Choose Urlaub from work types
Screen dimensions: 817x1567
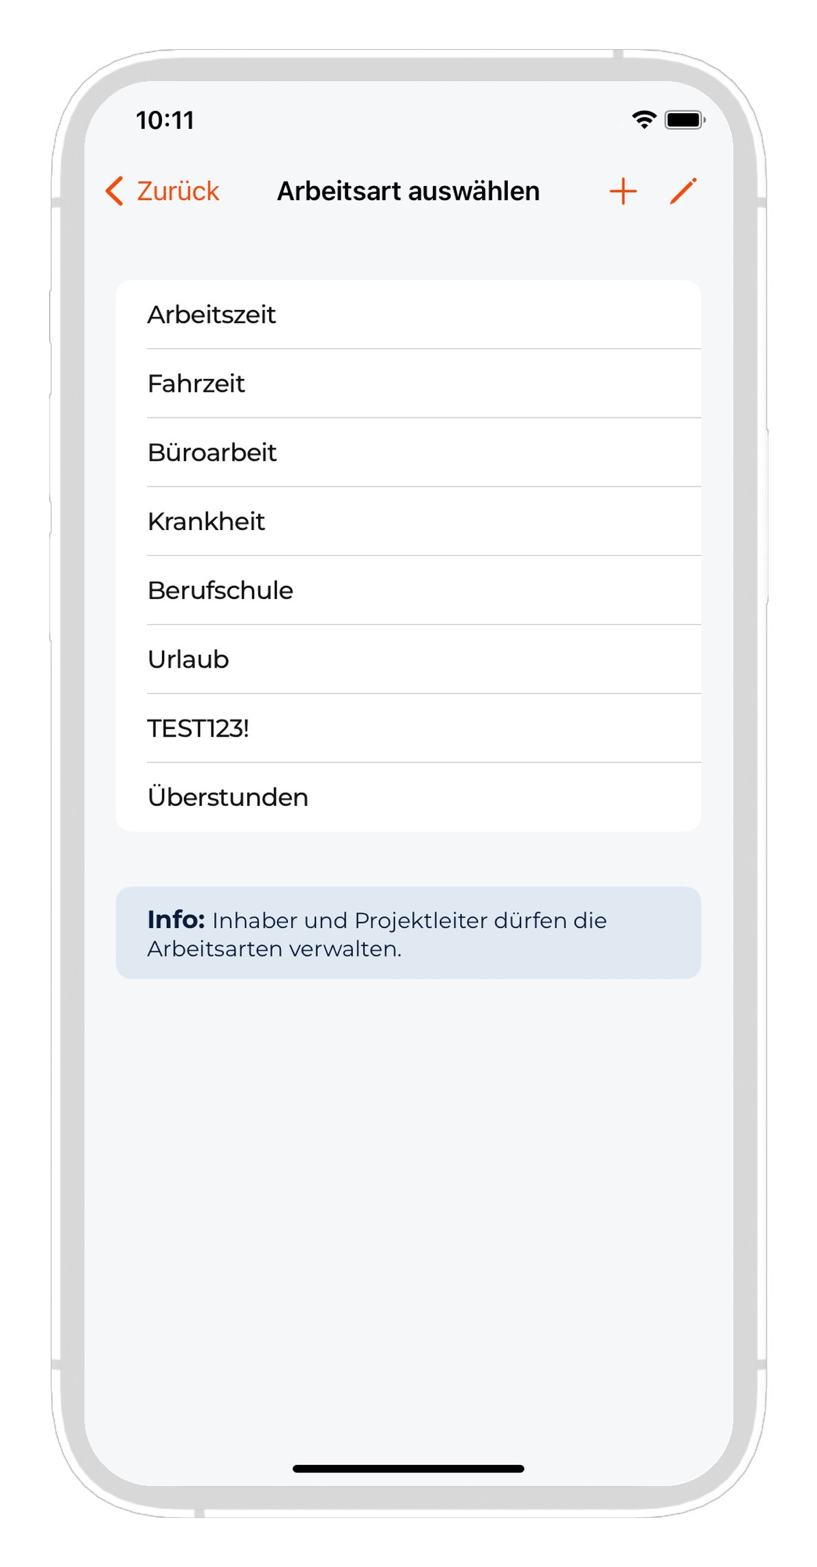coord(408,659)
